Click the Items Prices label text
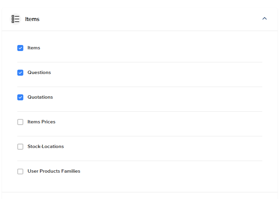This screenshot has height=199, width=280. (41, 122)
